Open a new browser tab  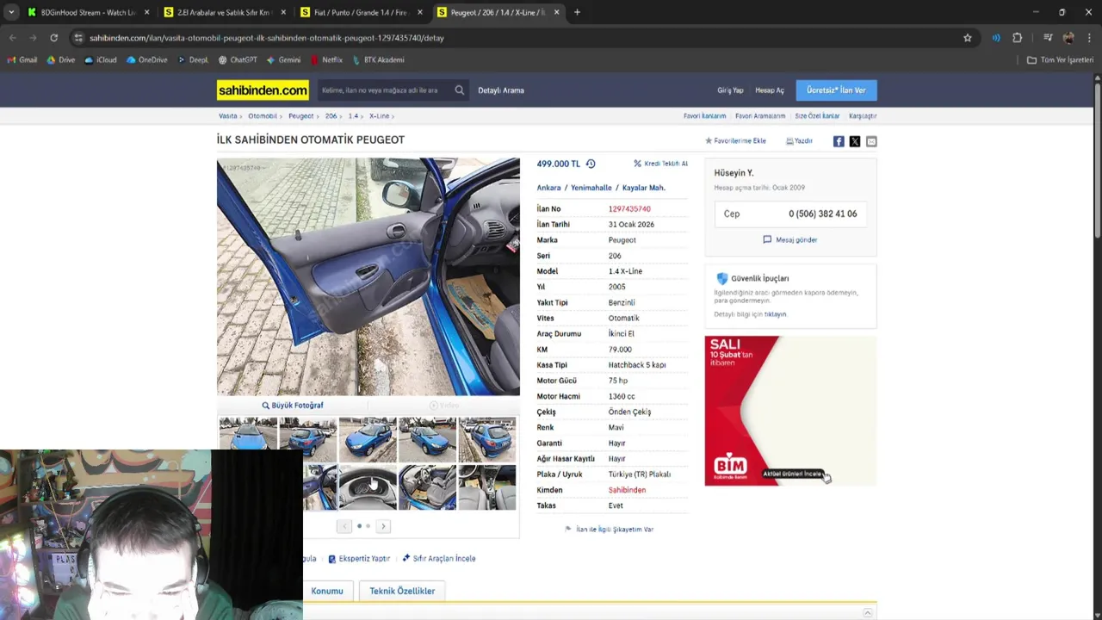577,12
